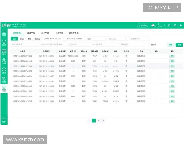184x147 pixels.
Task: Go to pagination page 1
Action: pos(94,120)
